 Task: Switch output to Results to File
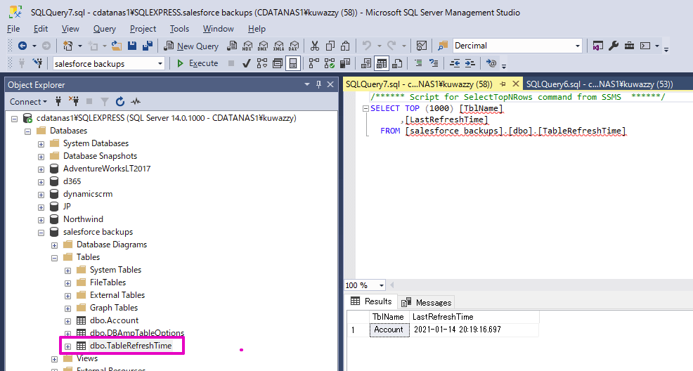pos(397,64)
